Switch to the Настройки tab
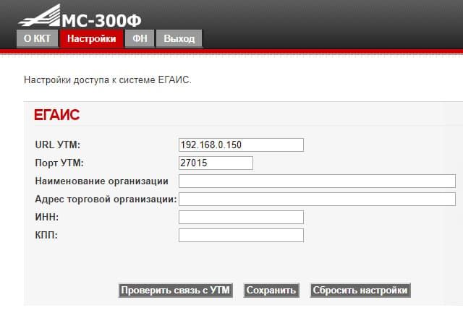The image size is (463, 318). tap(91, 38)
